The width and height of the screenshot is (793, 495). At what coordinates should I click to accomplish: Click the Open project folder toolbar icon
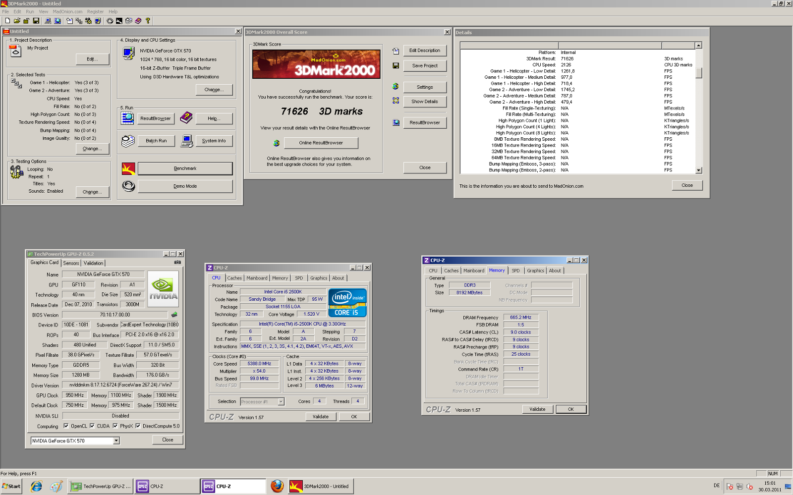click(x=17, y=21)
